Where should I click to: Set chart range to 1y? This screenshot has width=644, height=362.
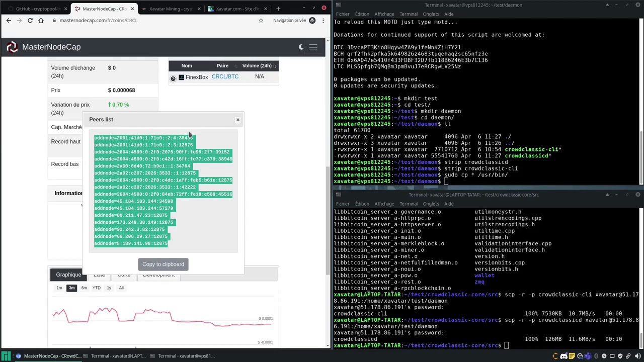109,288
